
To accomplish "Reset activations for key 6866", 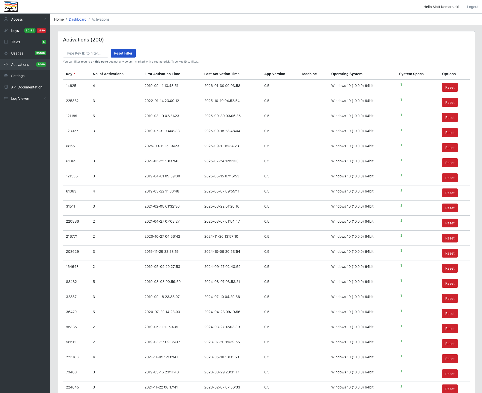I will point(450,148).
